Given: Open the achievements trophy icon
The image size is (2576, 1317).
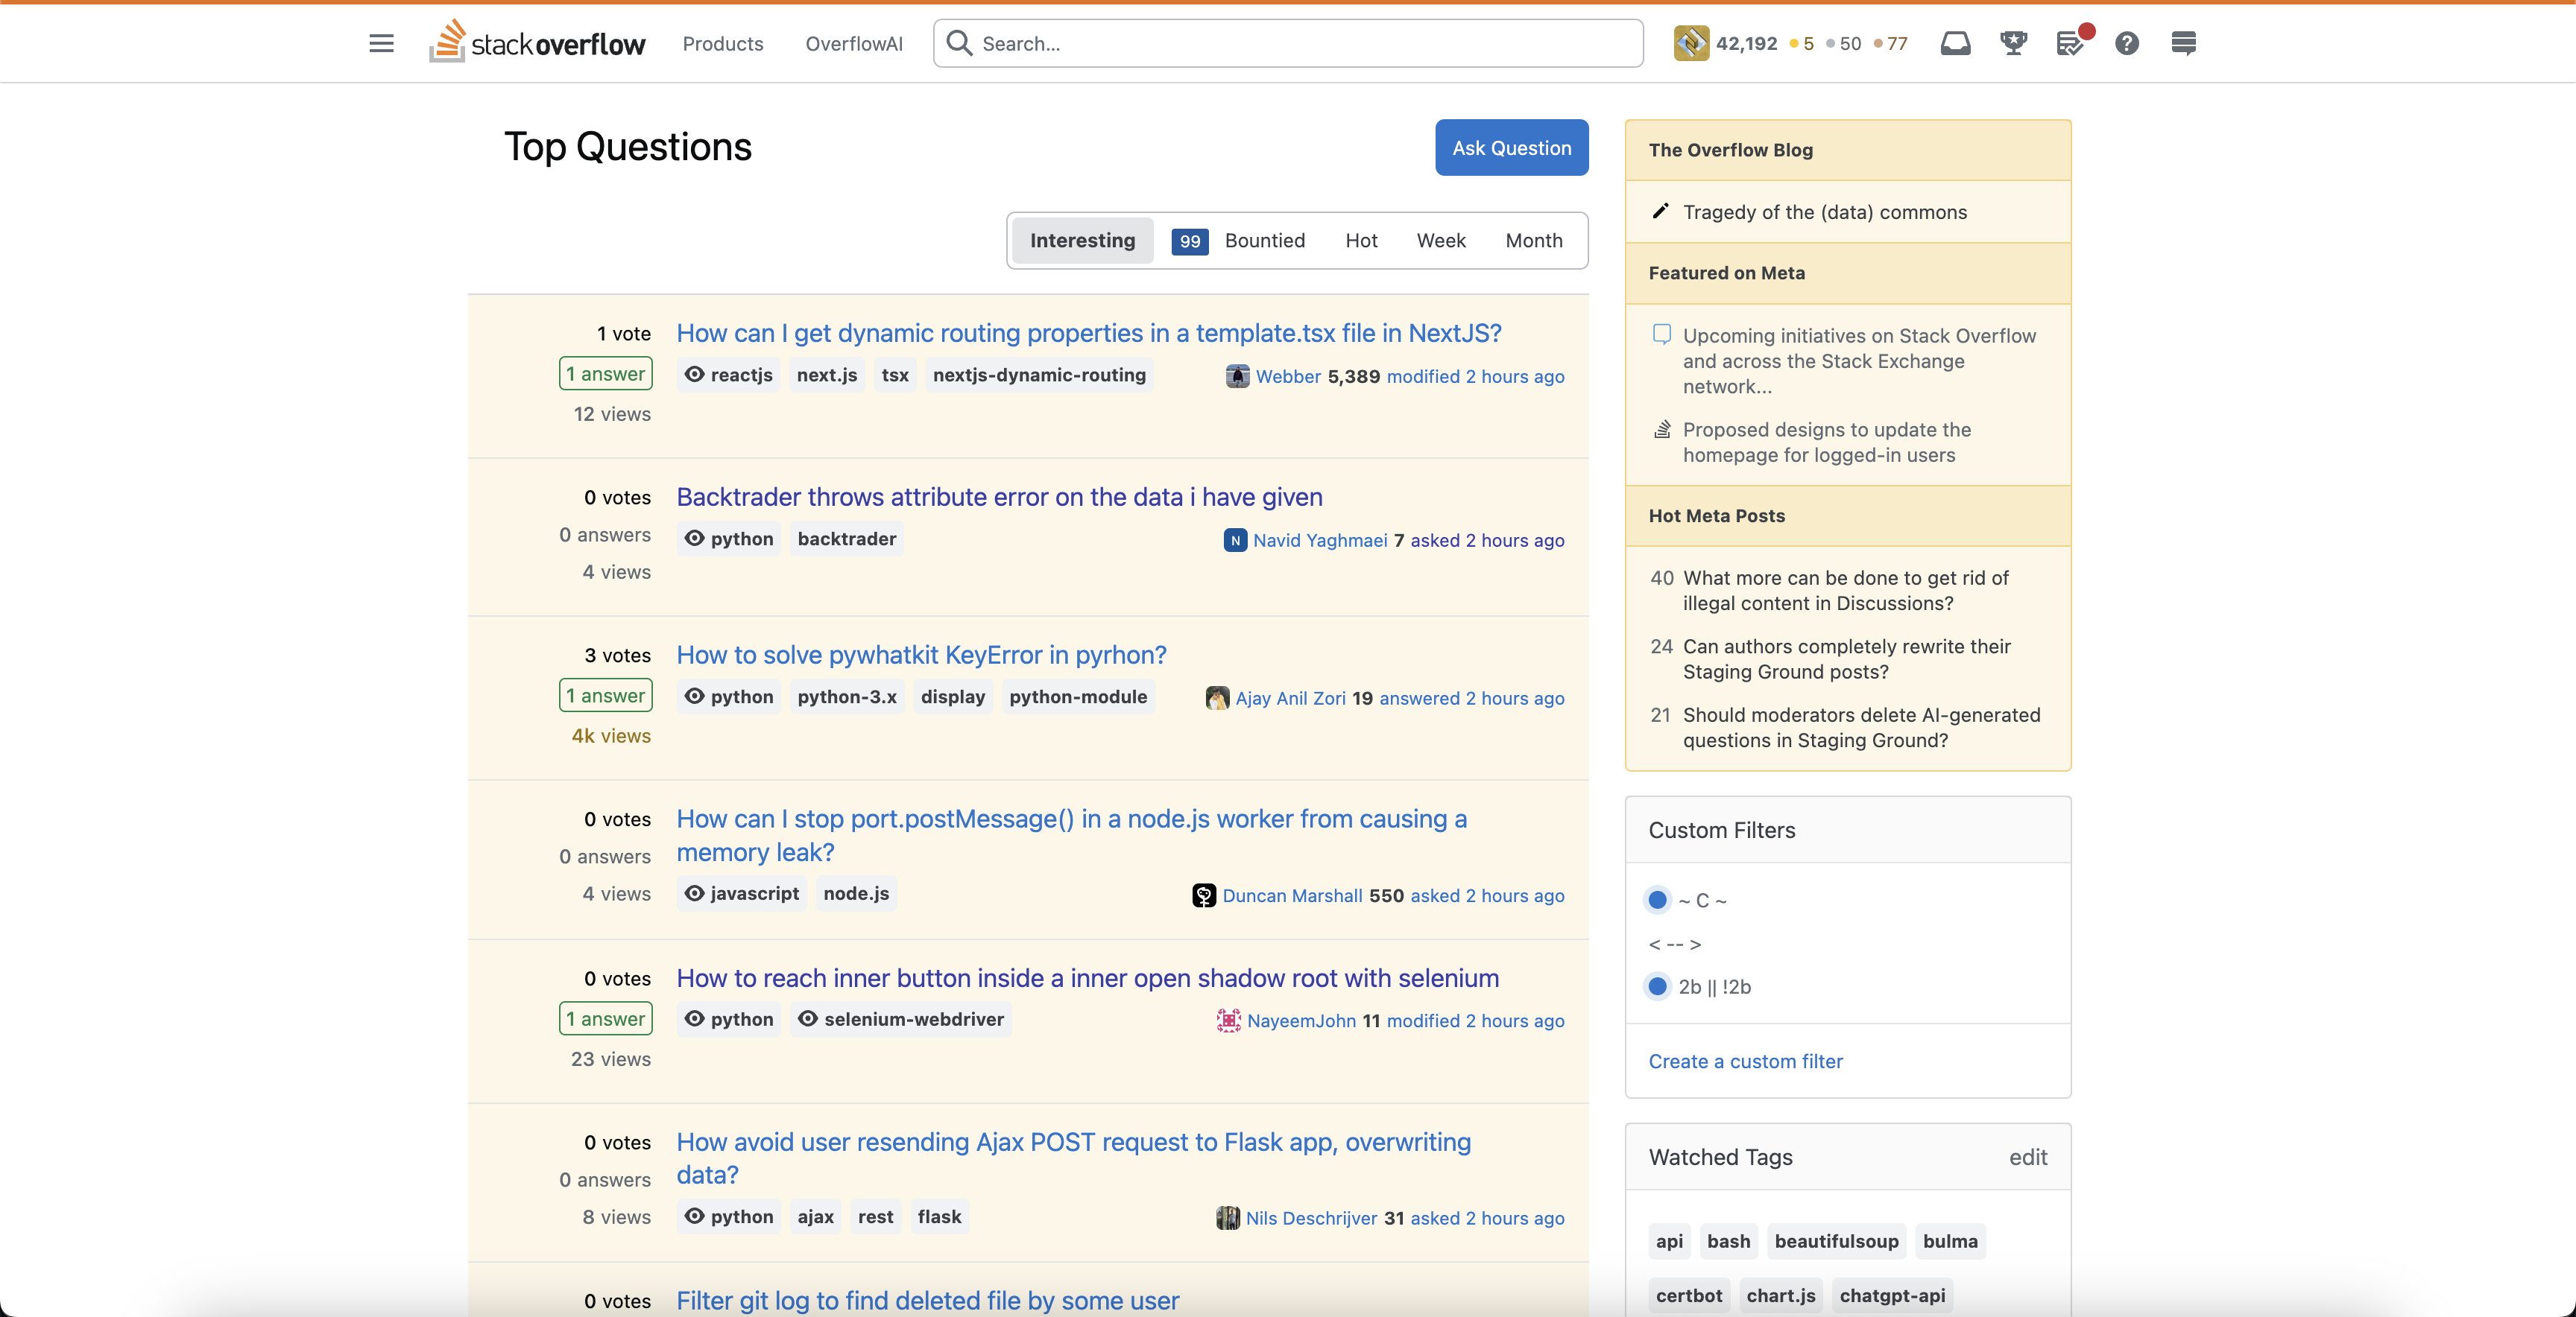Looking at the screenshot, I should click(x=2013, y=43).
